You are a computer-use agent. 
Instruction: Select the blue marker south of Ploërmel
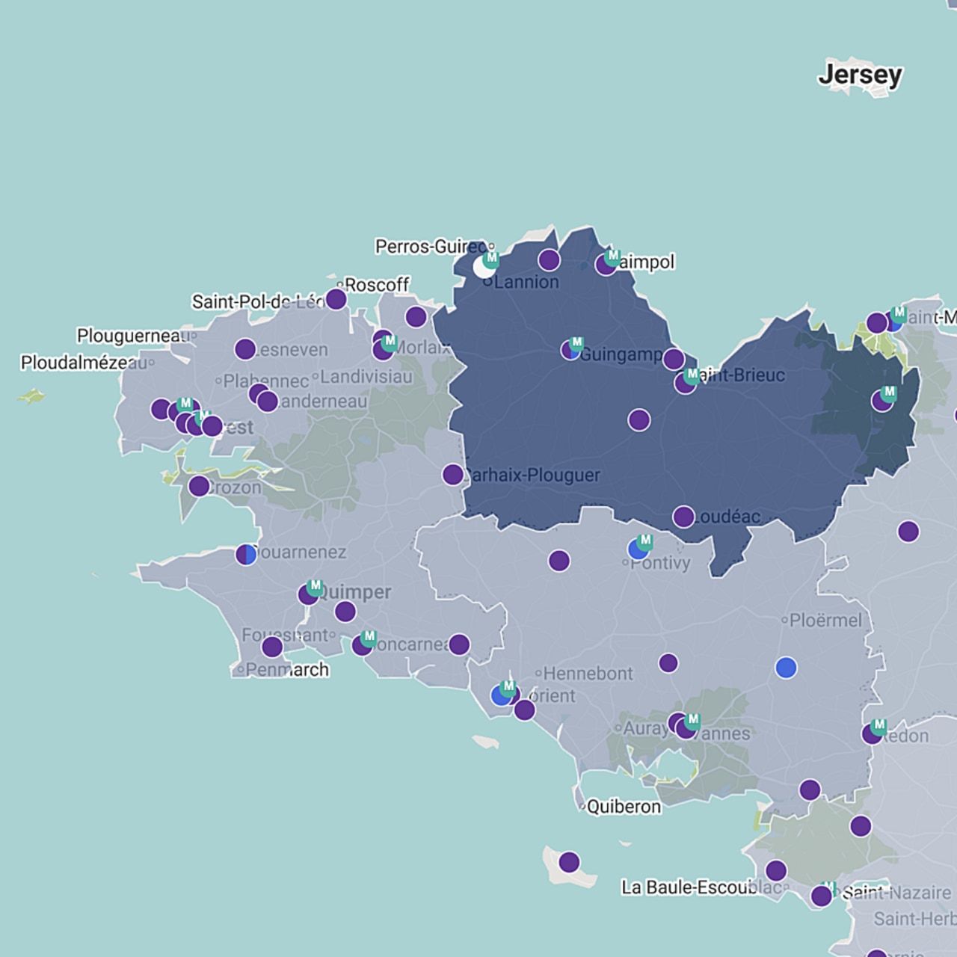[x=786, y=667]
